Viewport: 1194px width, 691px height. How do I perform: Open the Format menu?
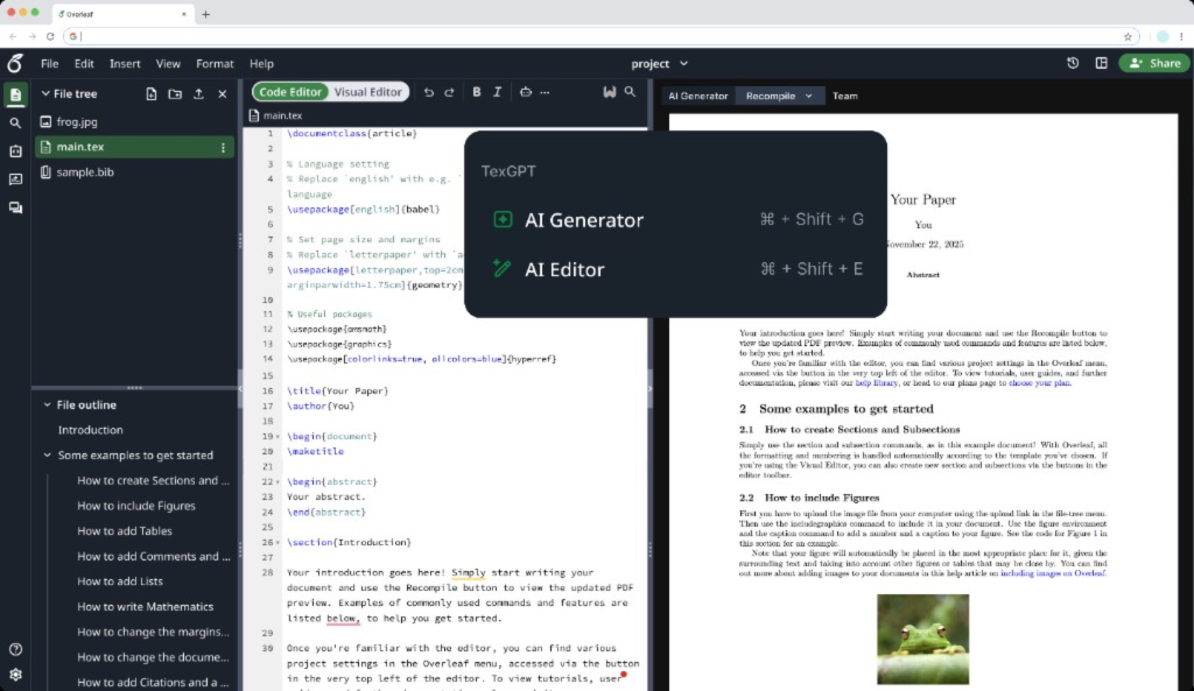[215, 64]
